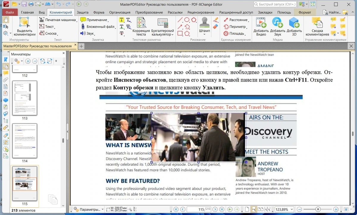Switch to the Главная tab
The width and height of the screenshot is (357, 215).
tap(27, 12)
